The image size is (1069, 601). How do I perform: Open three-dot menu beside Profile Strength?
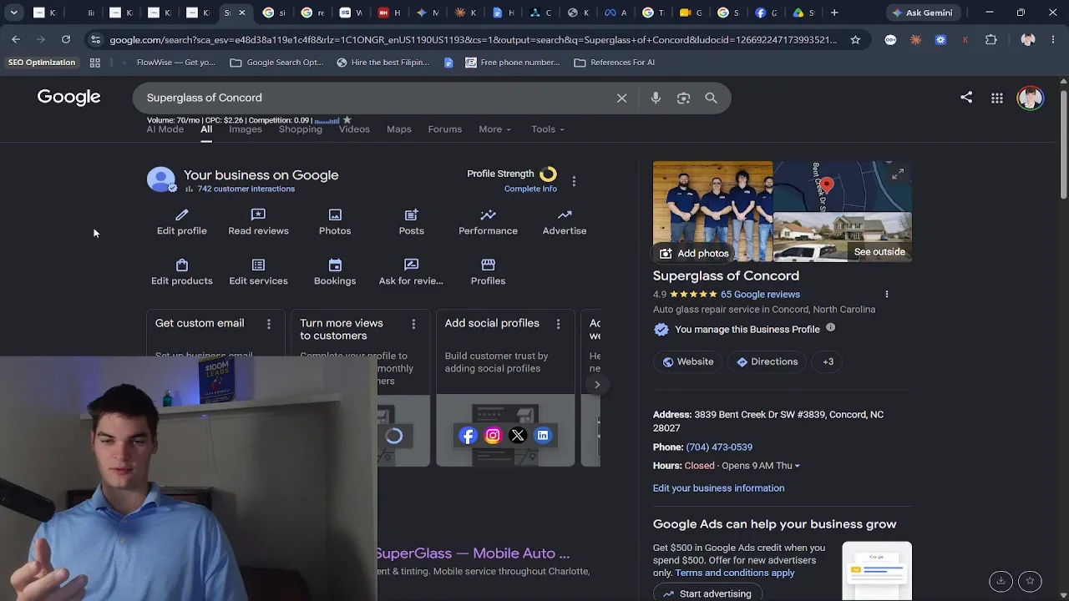(x=574, y=181)
